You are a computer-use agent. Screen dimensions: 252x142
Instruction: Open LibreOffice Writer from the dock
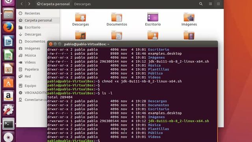pyautogui.click(x=8, y=41)
